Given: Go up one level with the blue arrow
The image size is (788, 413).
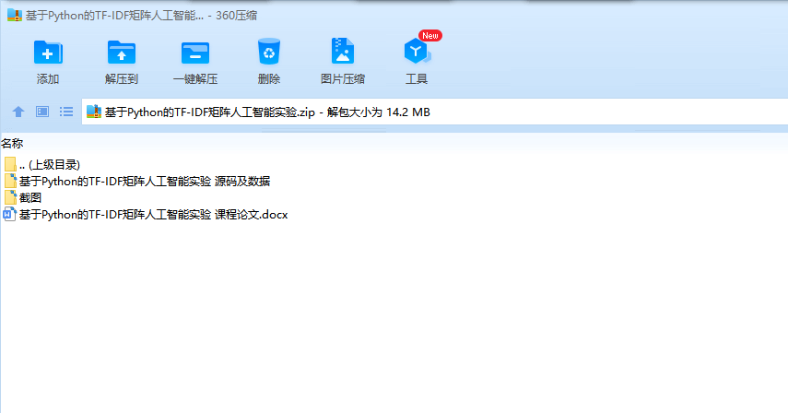Looking at the screenshot, I should coord(18,112).
